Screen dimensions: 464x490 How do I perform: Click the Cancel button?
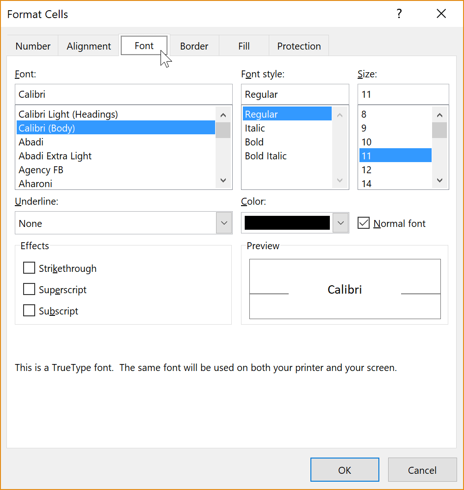[422, 470]
